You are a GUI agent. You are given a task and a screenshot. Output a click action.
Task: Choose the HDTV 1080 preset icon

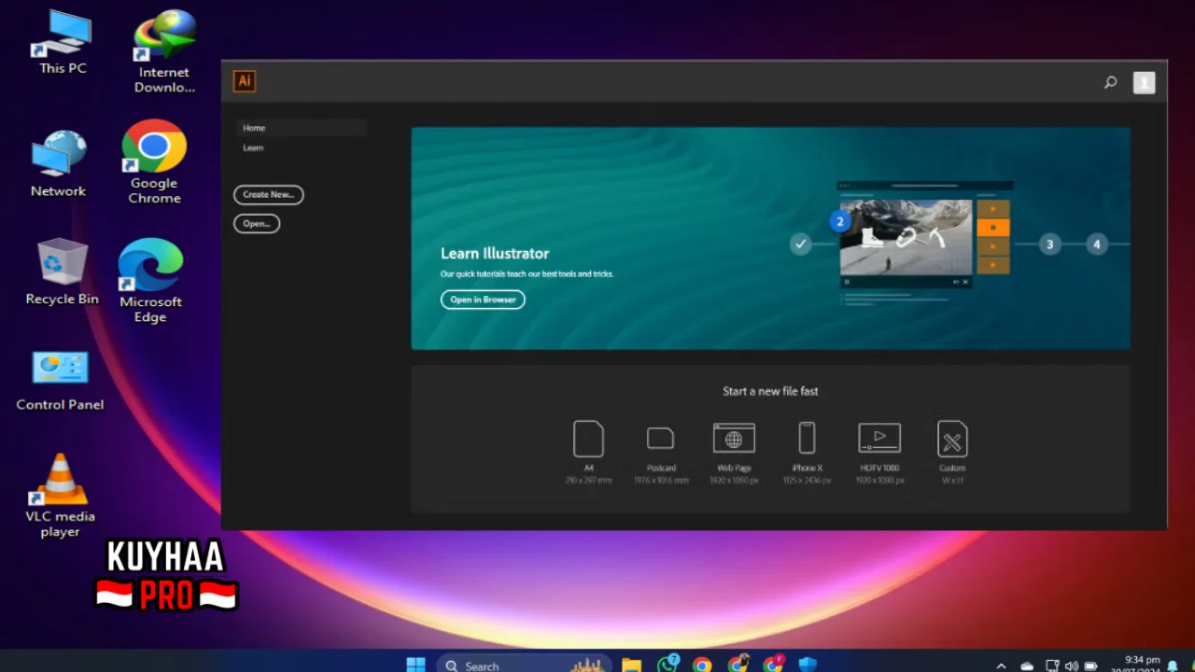click(879, 438)
